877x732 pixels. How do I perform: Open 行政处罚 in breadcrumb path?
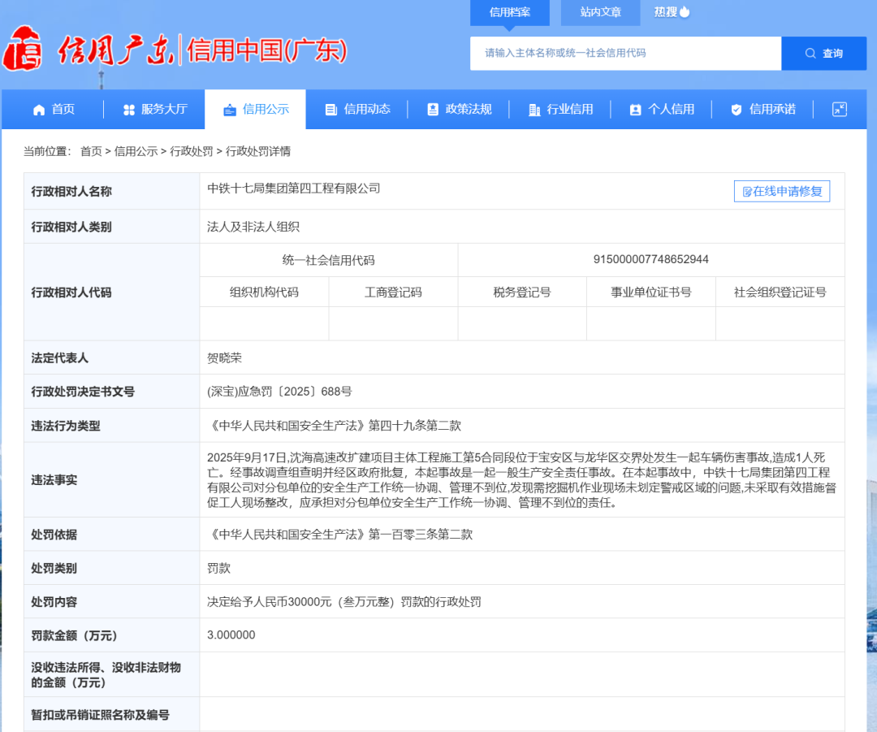point(191,151)
